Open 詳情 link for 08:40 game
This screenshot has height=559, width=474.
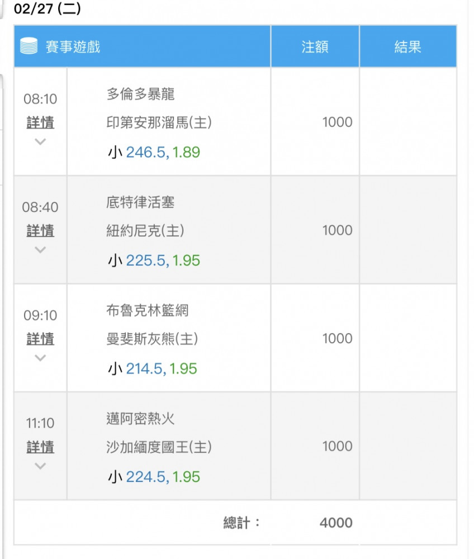40,230
